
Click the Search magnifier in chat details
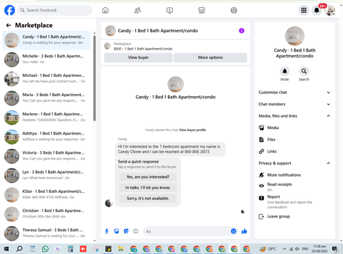coord(304,71)
